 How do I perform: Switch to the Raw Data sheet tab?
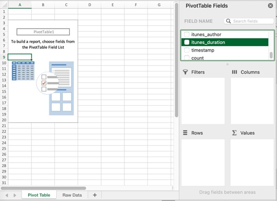72,195
